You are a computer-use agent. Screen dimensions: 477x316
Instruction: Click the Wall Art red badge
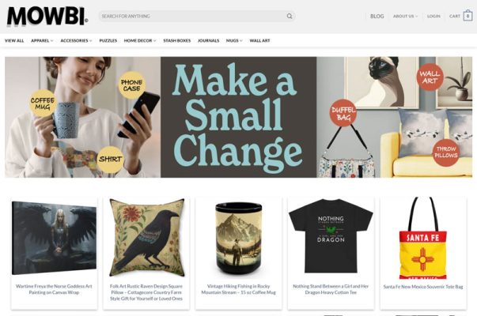(430, 77)
